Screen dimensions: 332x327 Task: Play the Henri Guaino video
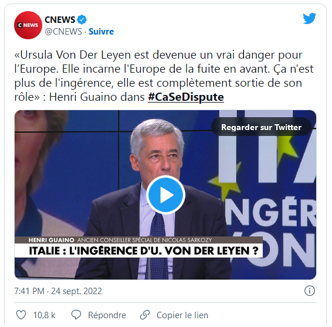point(165,195)
